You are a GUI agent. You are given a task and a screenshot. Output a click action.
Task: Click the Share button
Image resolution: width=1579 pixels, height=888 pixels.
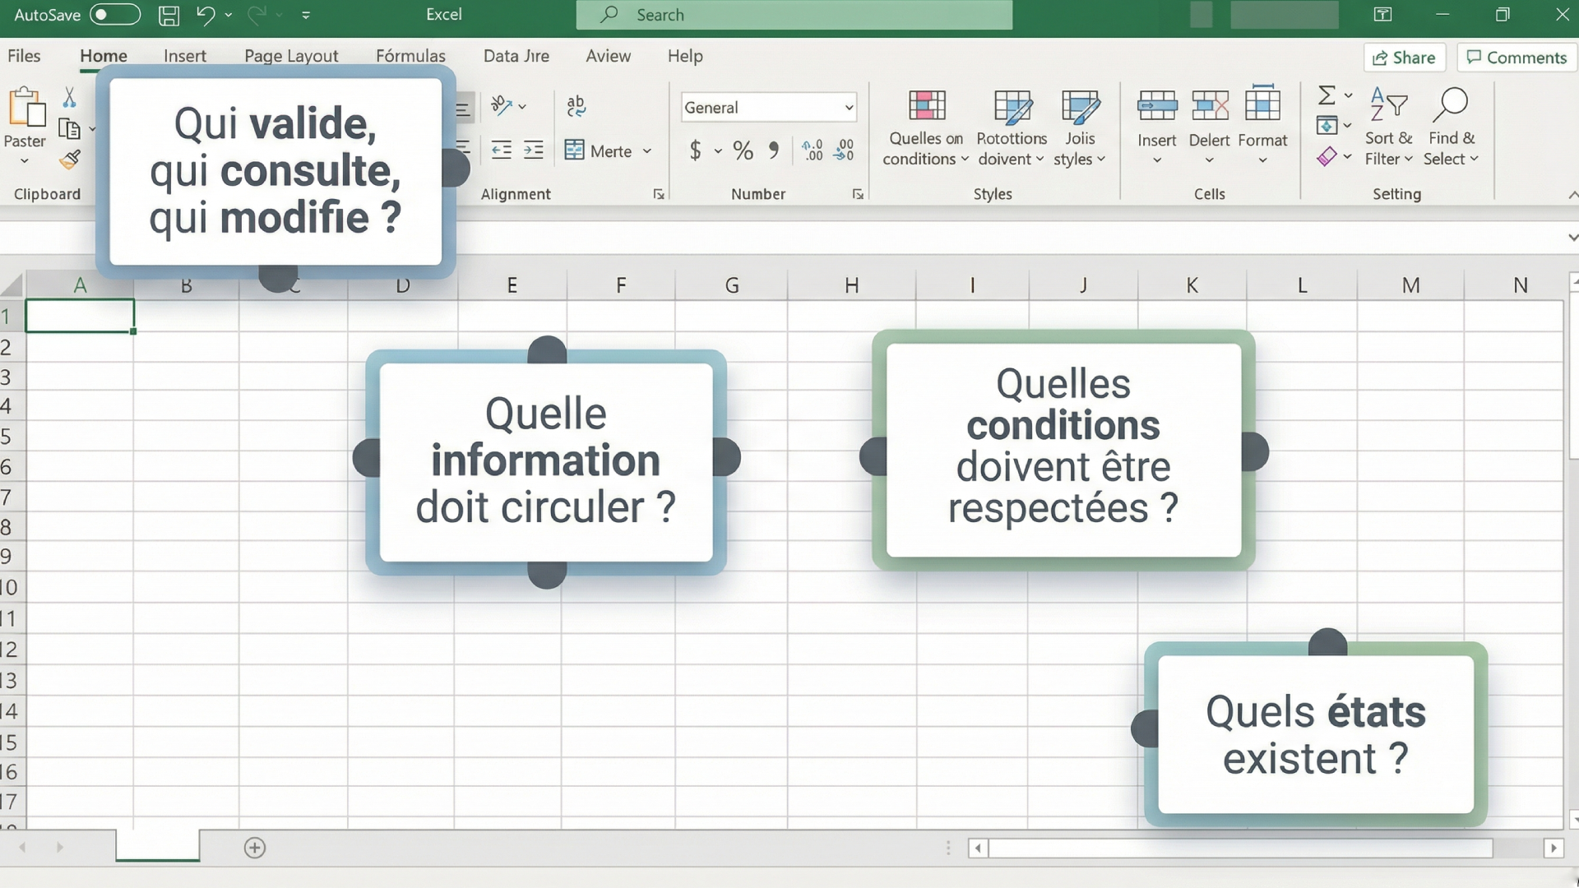click(1404, 58)
